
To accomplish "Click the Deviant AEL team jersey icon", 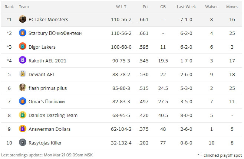I will pos(23,74).
